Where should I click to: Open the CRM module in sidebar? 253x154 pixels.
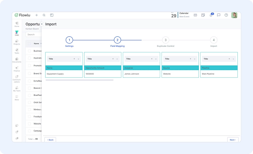(17, 33)
